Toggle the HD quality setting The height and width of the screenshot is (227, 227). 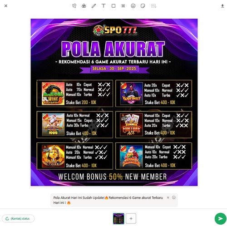click(153, 6)
